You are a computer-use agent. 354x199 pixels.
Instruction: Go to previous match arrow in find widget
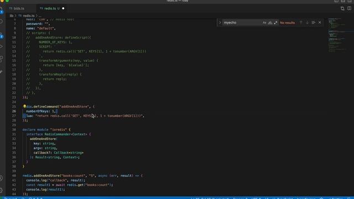(x=301, y=23)
